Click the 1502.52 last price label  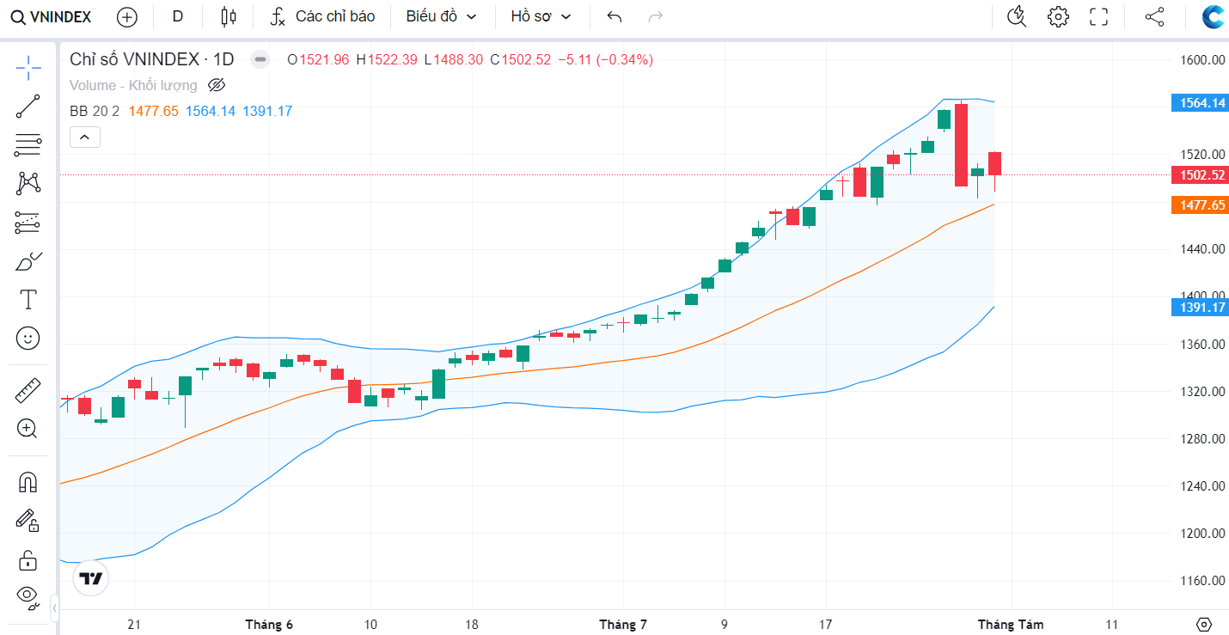click(x=1200, y=174)
